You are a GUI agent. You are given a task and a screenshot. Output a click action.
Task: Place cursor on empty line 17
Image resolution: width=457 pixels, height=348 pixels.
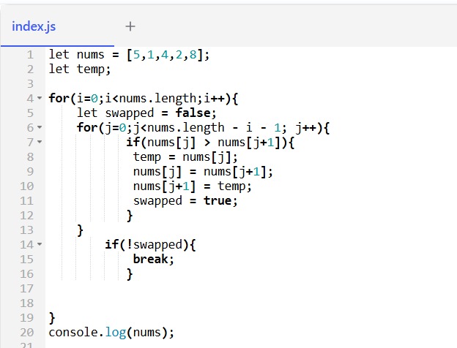(250, 289)
